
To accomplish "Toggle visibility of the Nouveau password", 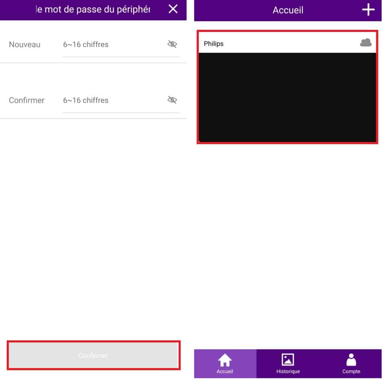I will coord(172,44).
